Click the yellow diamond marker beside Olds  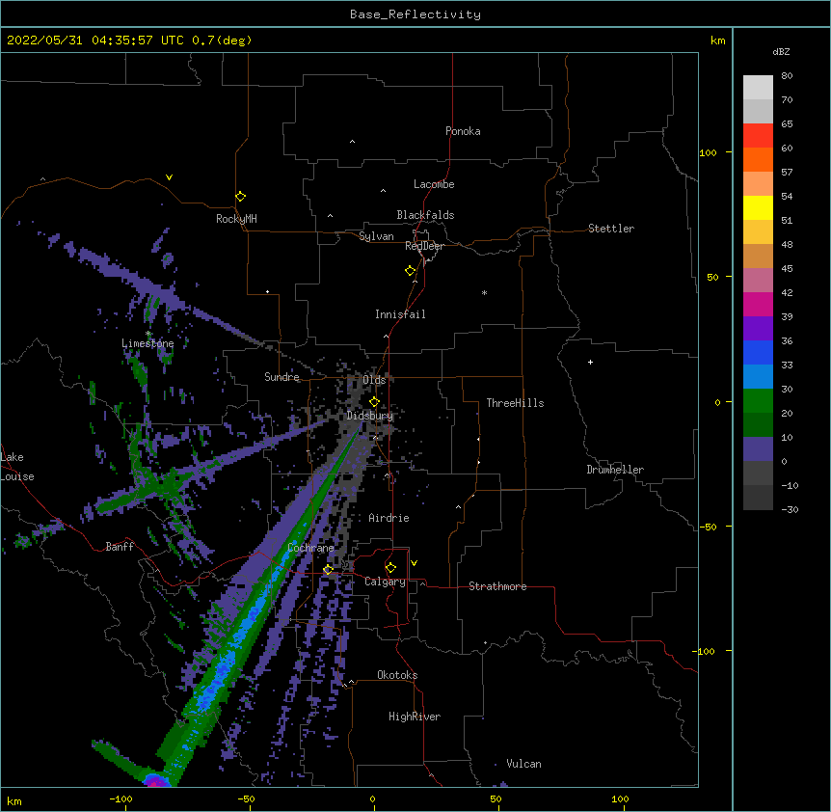[374, 402]
